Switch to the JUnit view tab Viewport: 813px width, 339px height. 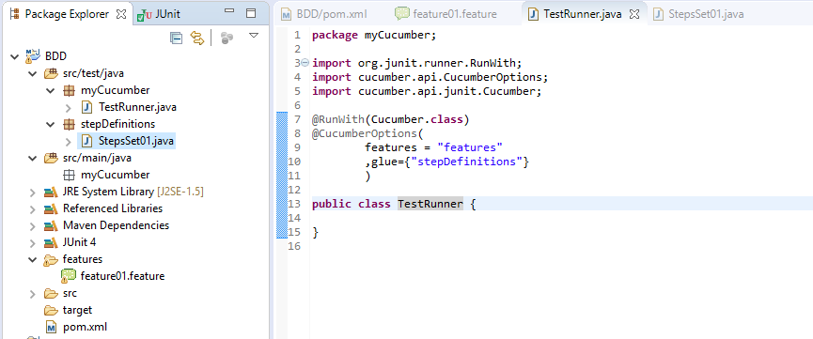(158, 14)
